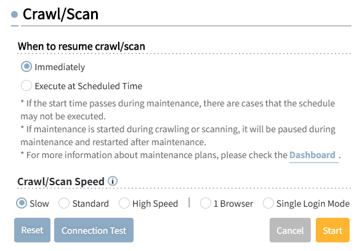Screen dimensions: 357x251
Task: Select the Slow speed radio button
Action: (x=22, y=203)
